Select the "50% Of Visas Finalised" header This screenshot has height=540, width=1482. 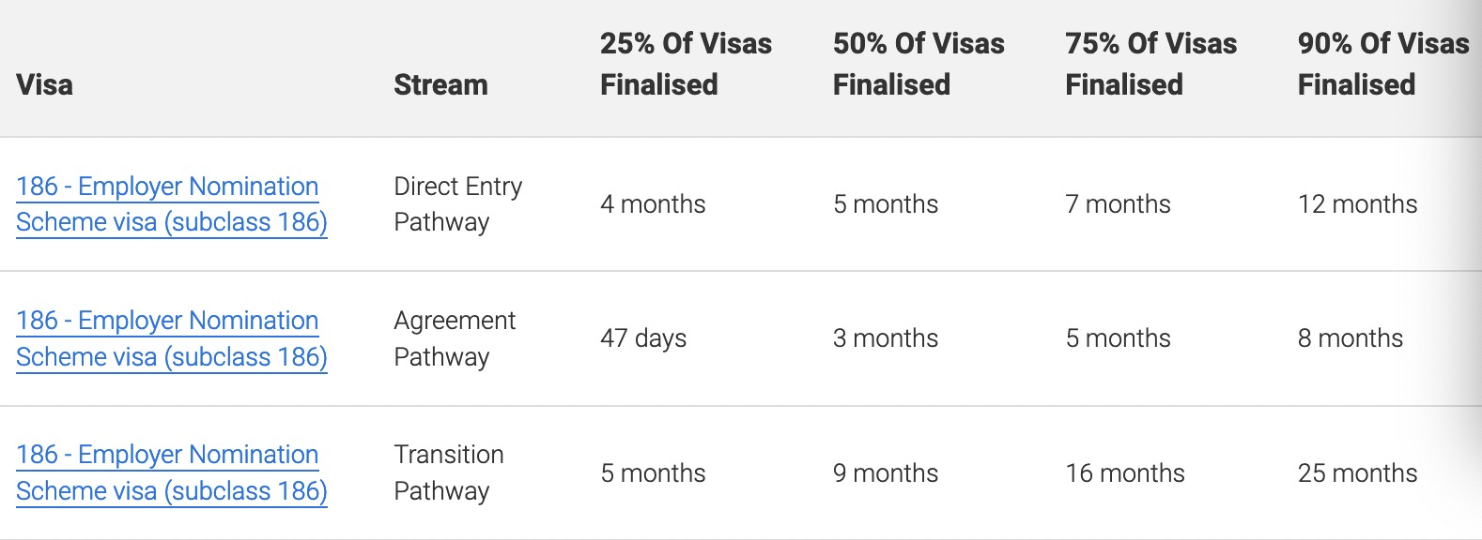[918, 64]
